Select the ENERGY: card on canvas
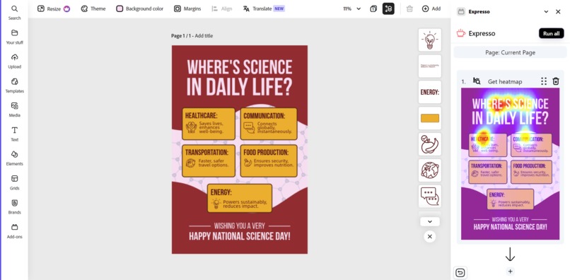The width and height of the screenshot is (570, 280). click(240, 198)
